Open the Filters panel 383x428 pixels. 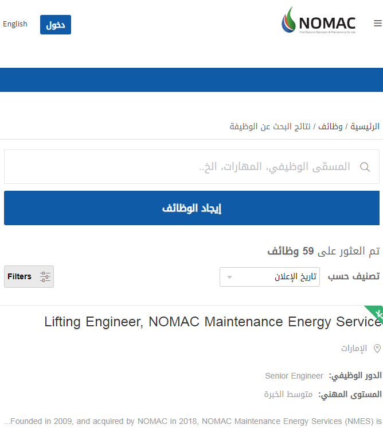point(29,277)
